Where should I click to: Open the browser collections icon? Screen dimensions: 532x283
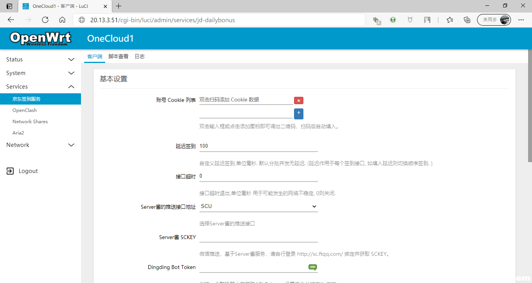point(467,20)
